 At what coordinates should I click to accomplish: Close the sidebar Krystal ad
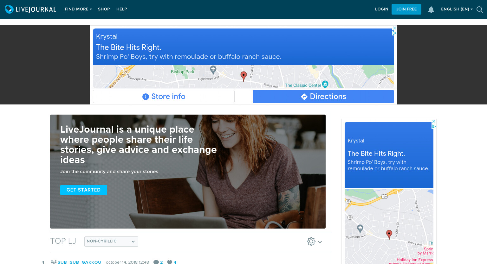coord(434,121)
